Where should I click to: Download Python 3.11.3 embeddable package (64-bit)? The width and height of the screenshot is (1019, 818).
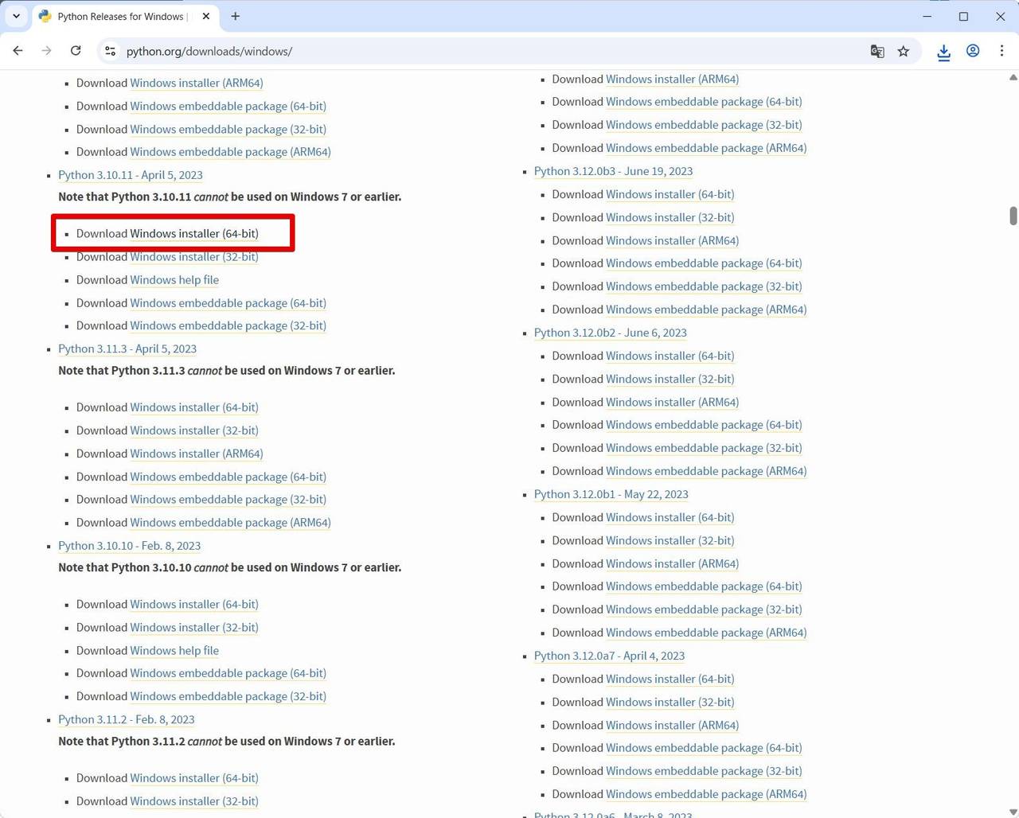click(x=228, y=476)
